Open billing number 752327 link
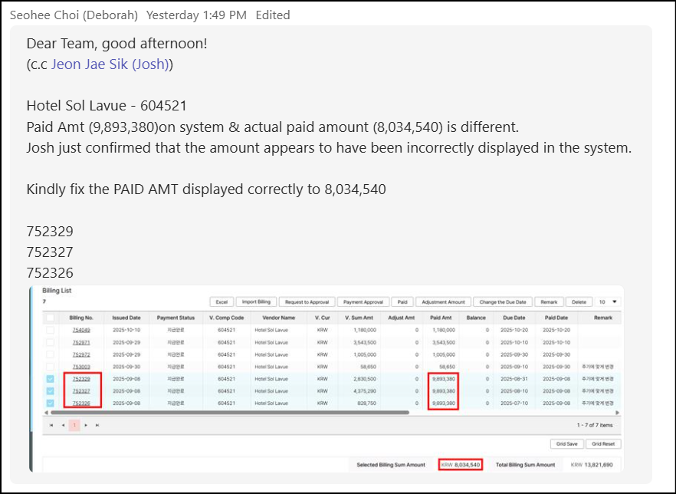This screenshot has height=494, width=676. click(81, 391)
